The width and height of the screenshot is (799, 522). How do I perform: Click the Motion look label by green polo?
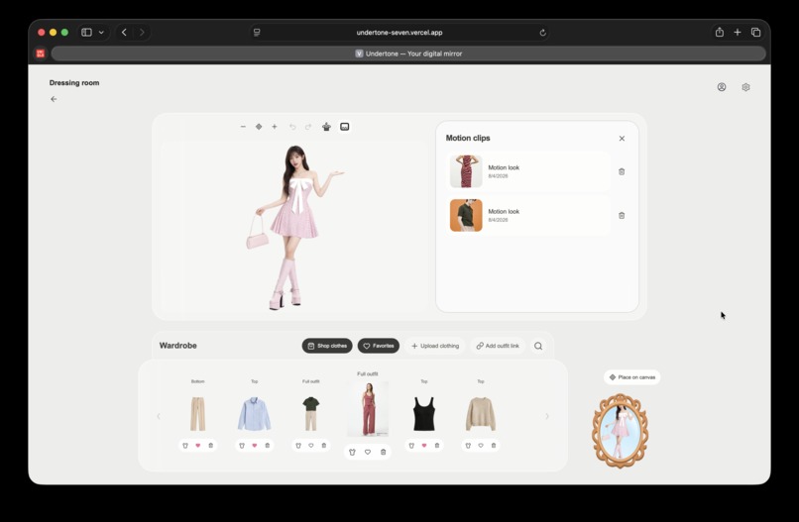(x=504, y=211)
